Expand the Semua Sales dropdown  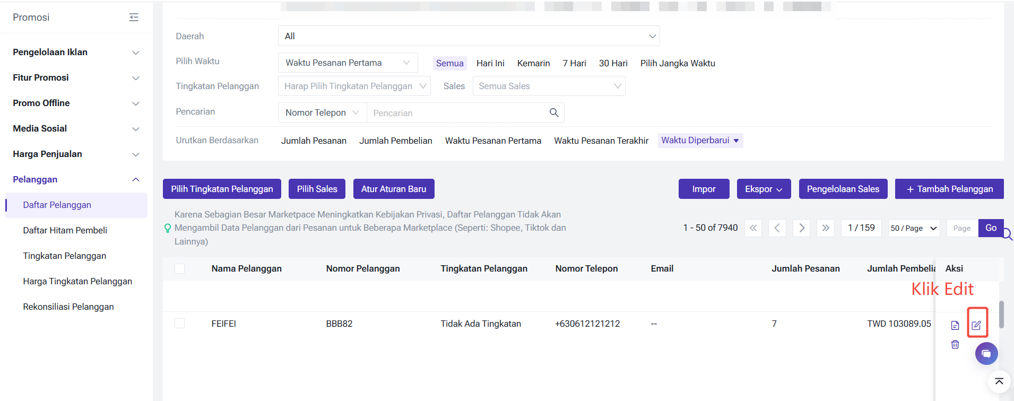point(549,86)
